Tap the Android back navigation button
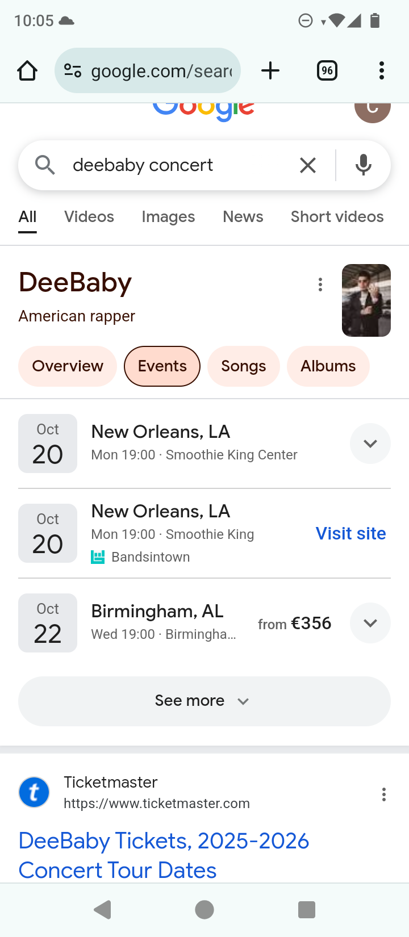 click(x=102, y=910)
